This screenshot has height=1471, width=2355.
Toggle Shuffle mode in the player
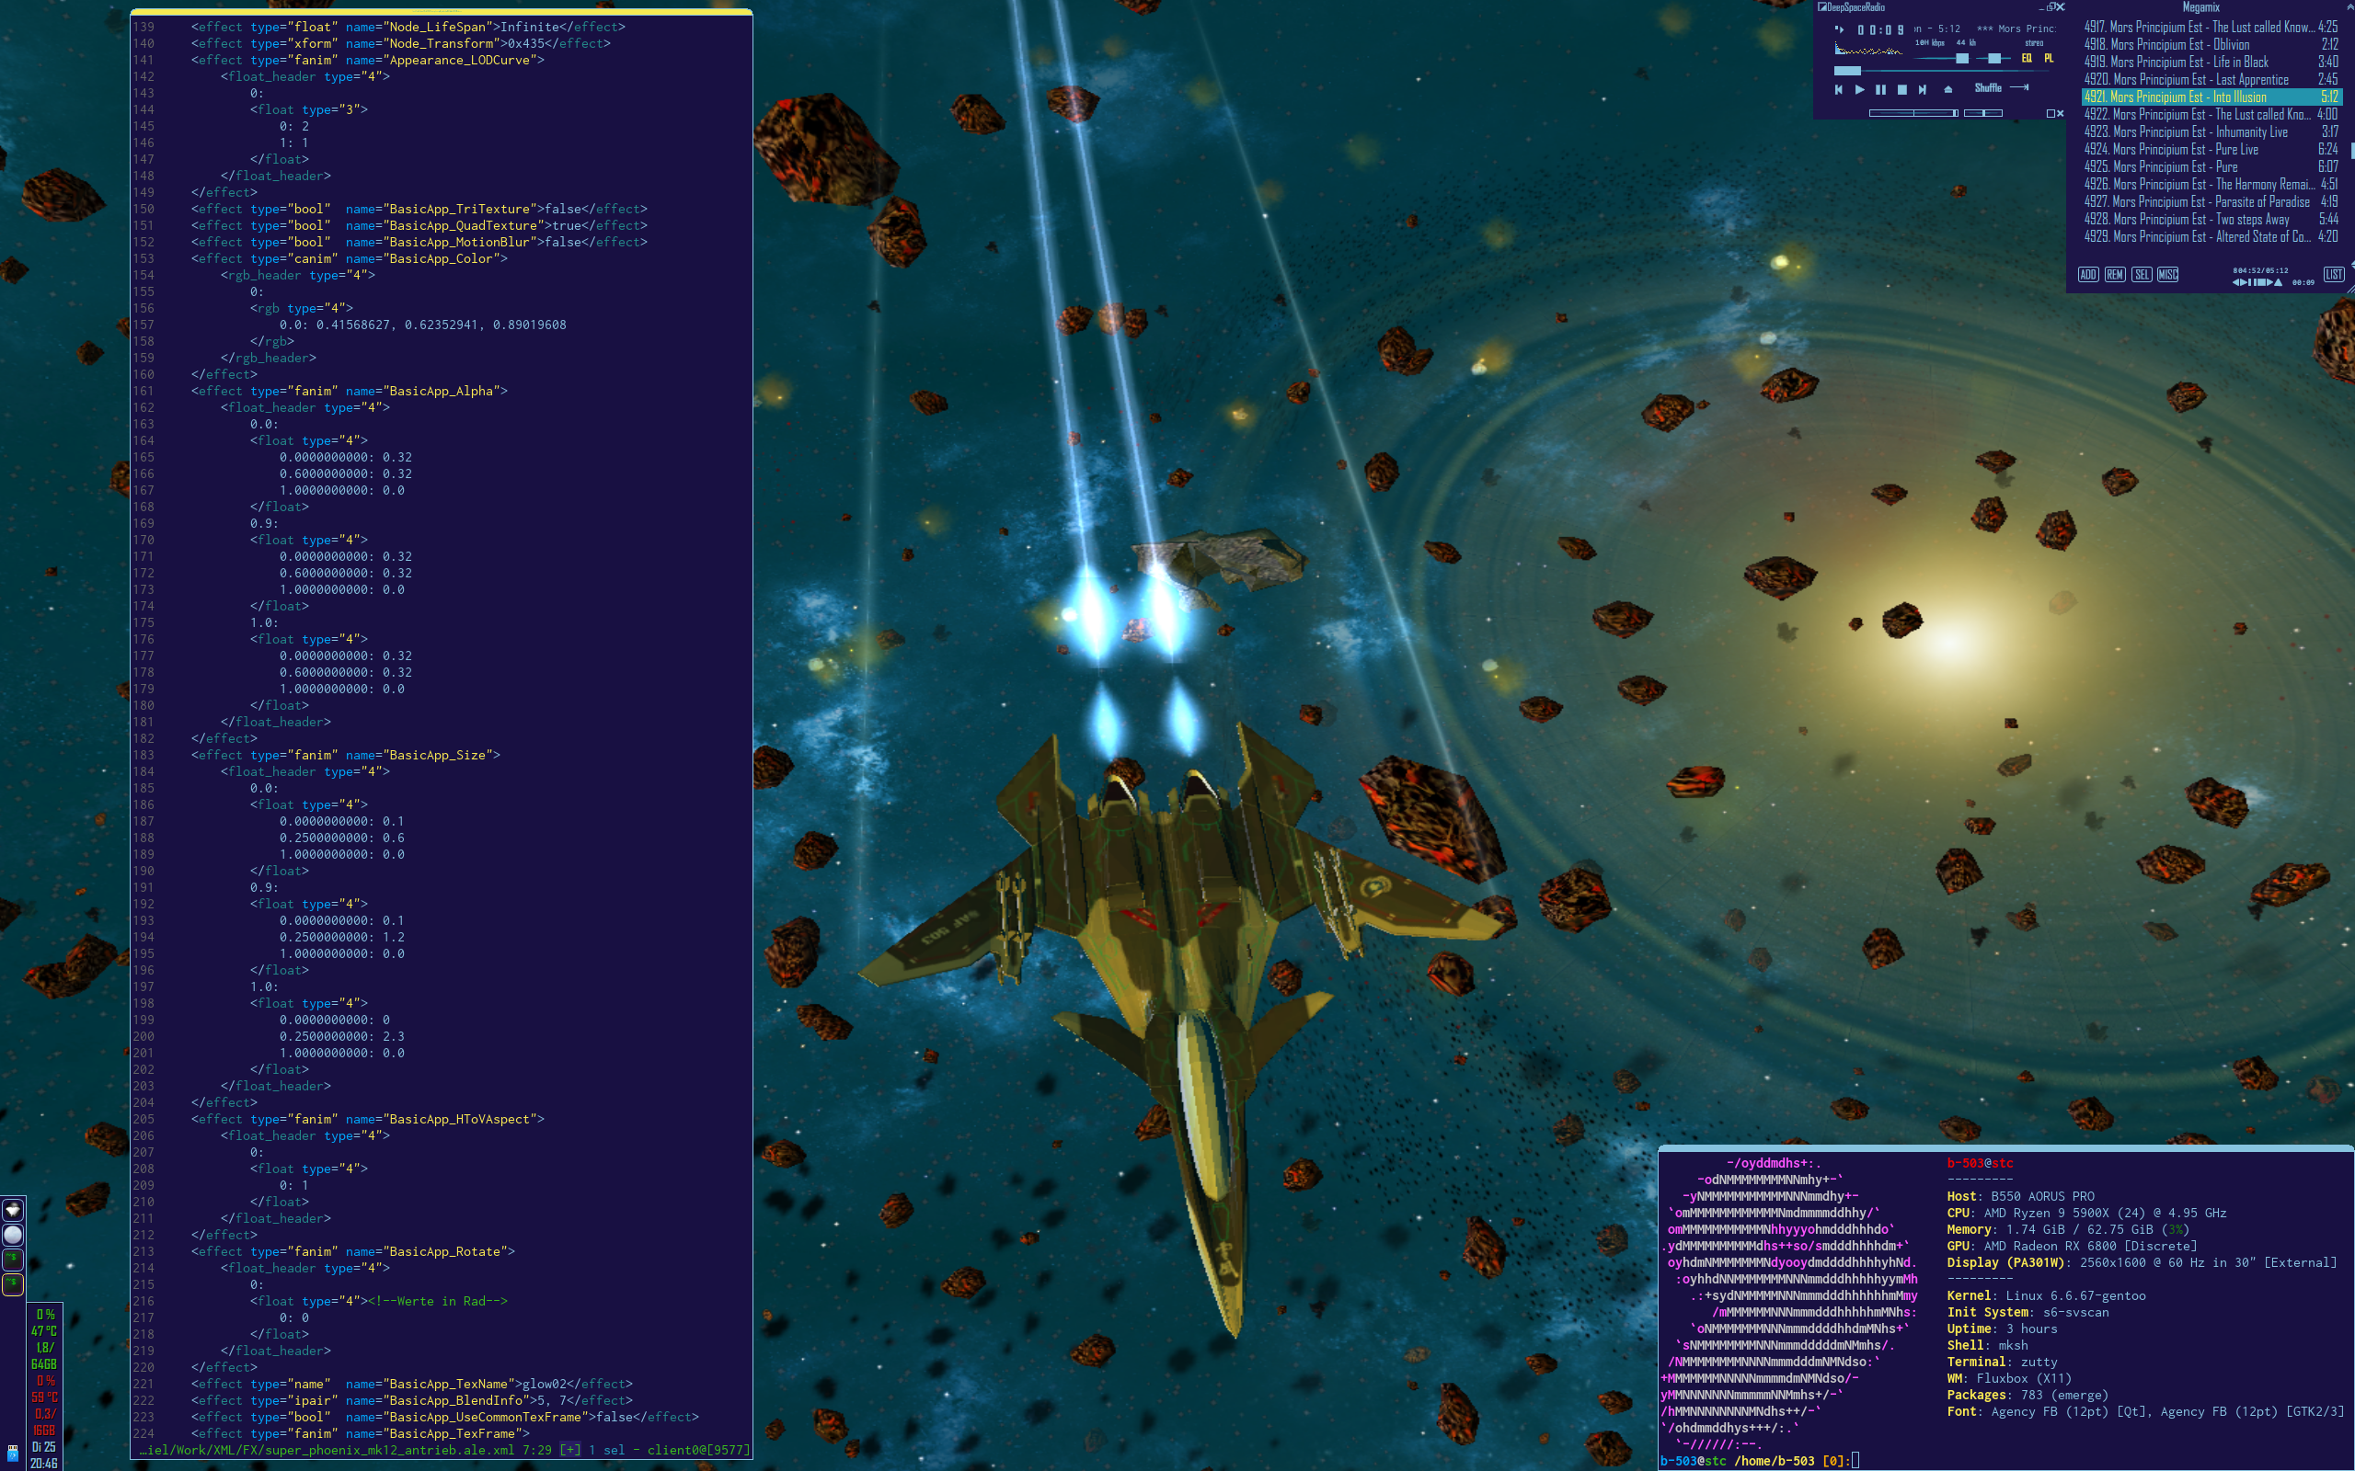point(1987,88)
